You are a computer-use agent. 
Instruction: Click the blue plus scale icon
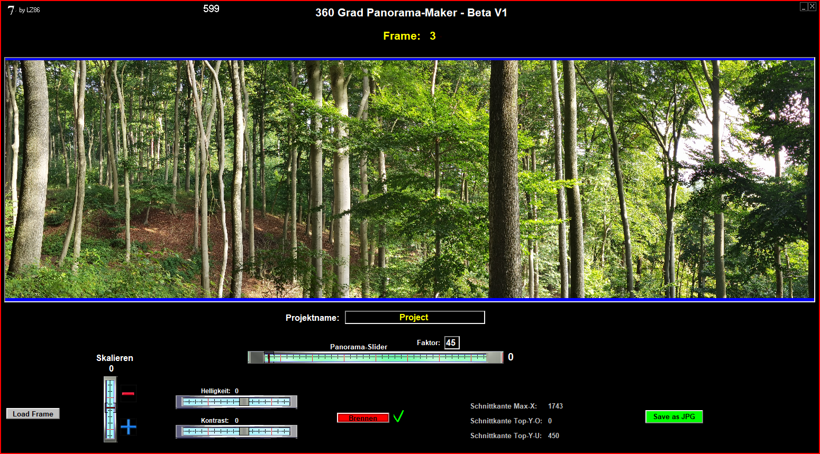coord(128,427)
